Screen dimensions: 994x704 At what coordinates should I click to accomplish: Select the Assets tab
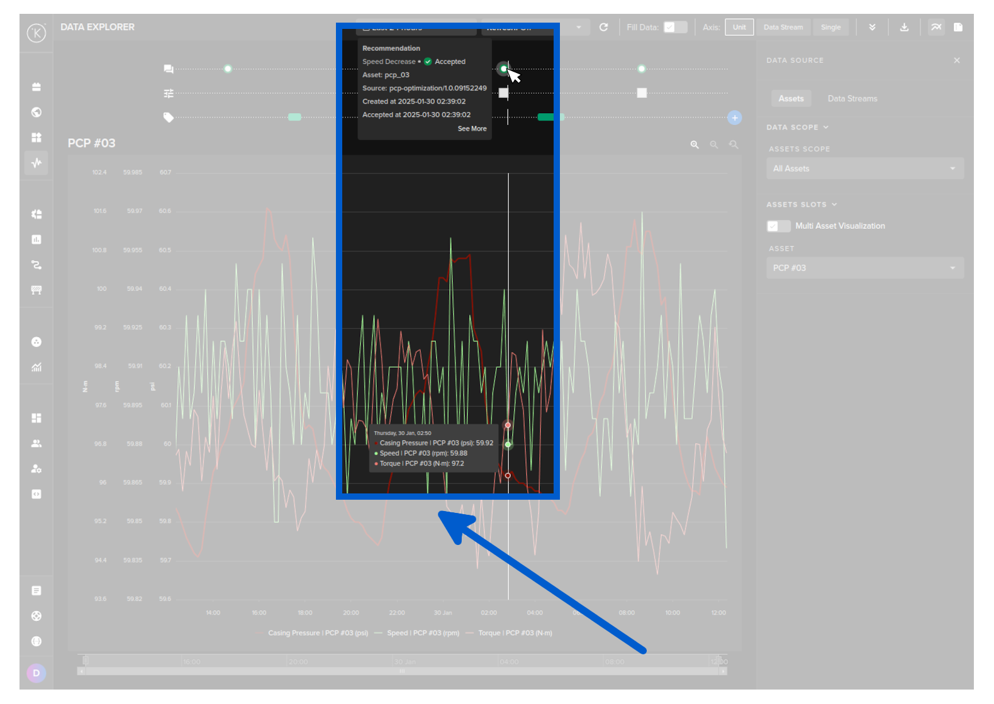tap(791, 99)
